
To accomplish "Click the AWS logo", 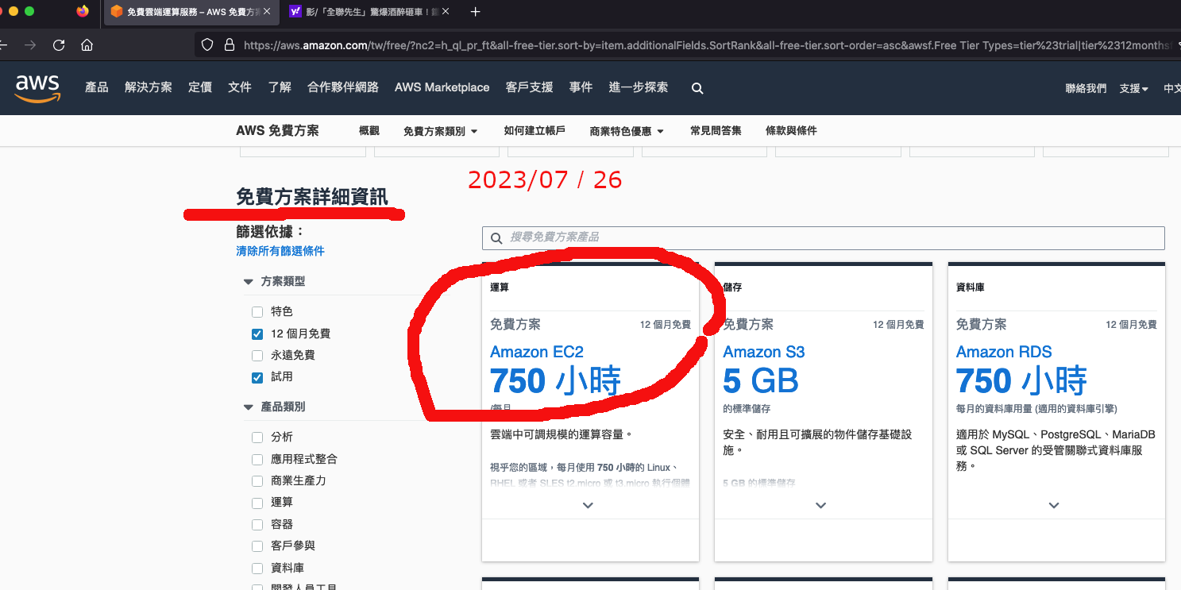I will (37, 87).
